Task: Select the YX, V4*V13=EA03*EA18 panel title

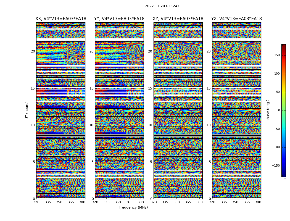Action: coord(236,19)
